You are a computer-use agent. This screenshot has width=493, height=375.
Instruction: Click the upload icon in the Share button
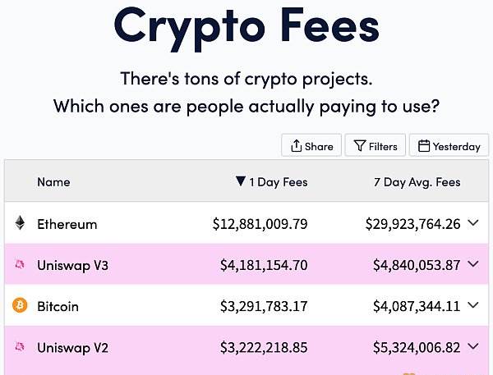[296, 146]
